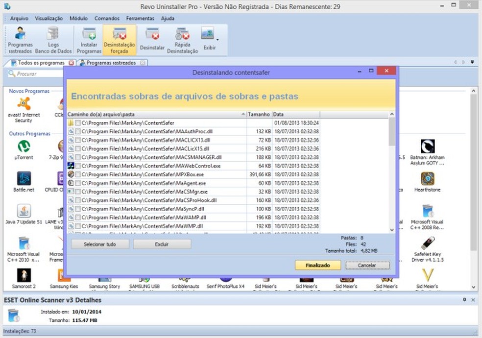Select the µTorrent program icon
The height and width of the screenshot is (338, 482).
pyautogui.click(x=23, y=147)
